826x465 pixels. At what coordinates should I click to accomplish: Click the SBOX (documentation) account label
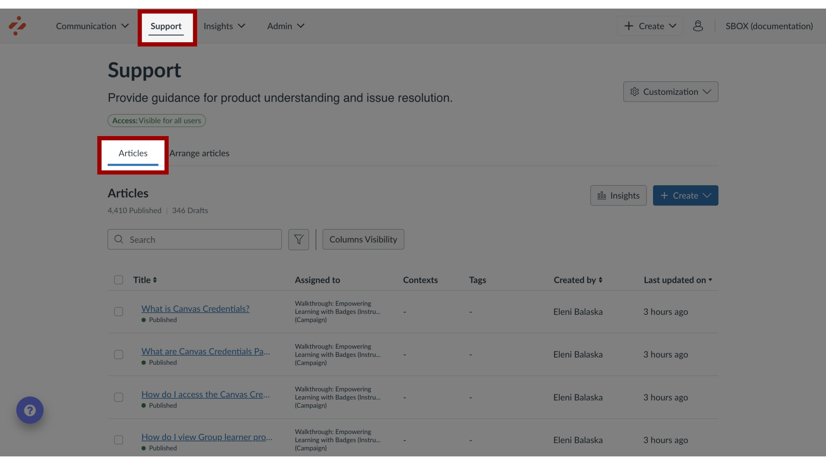click(769, 26)
